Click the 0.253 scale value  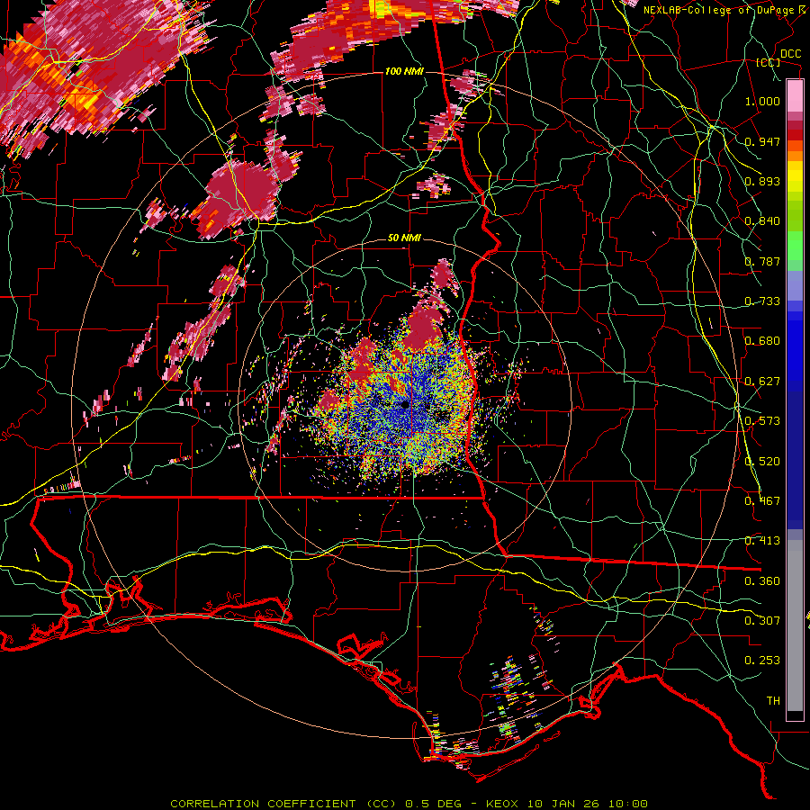(x=762, y=661)
